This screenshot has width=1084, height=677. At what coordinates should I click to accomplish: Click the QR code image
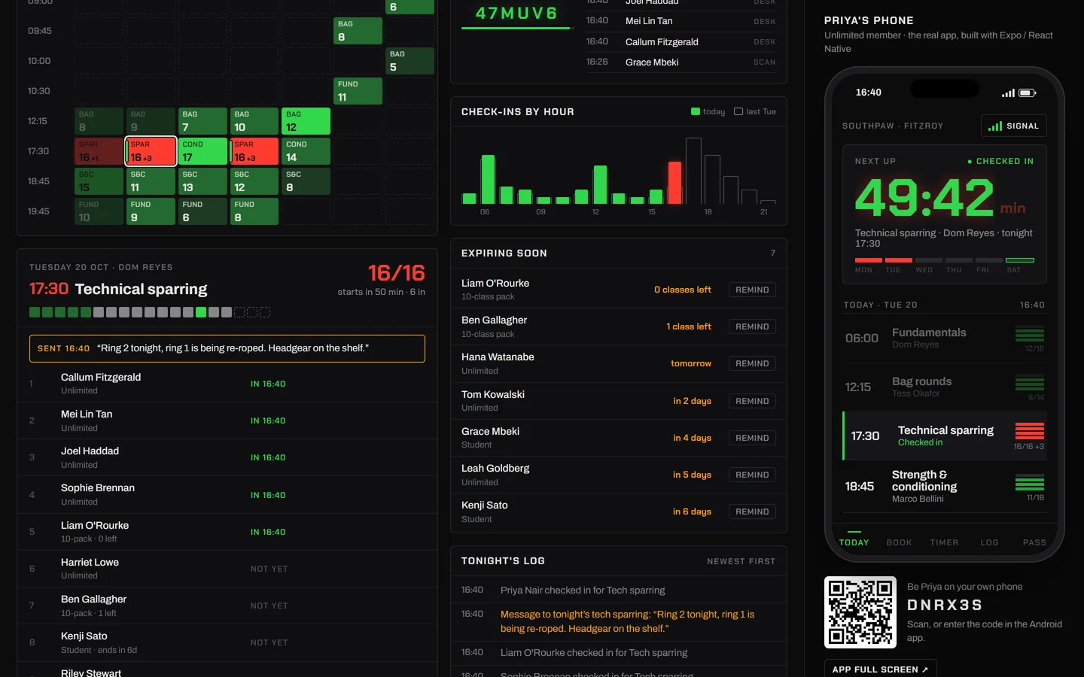[860, 612]
